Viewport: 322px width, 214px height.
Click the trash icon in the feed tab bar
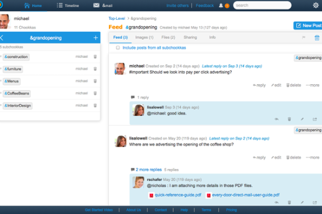pyautogui.click(x=317, y=38)
